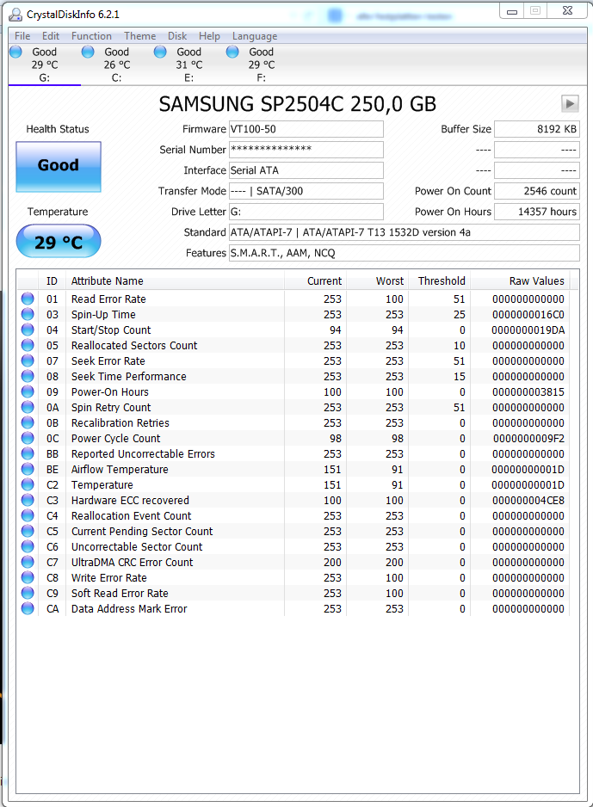Select the UltraDMA CRC Error Count name

click(133, 562)
